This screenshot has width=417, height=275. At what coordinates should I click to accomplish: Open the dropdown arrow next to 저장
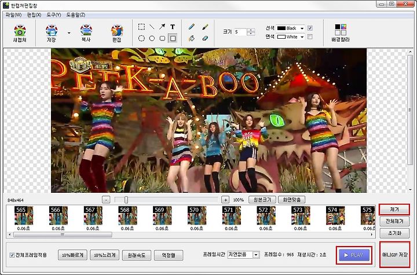69,33
